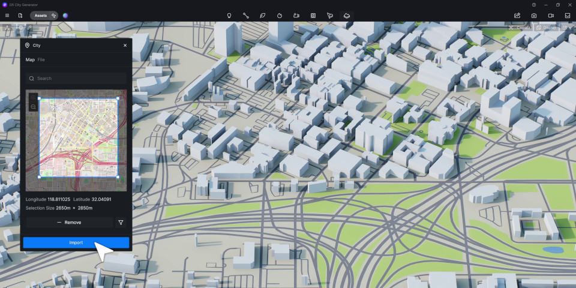Click the Remove button
Image resolution: width=576 pixels, height=288 pixels.
click(x=70, y=222)
